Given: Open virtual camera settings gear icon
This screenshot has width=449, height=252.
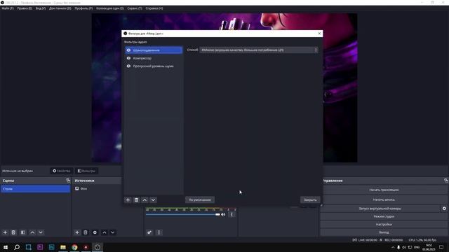Looking at the screenshot, I should tap(444, 209).
